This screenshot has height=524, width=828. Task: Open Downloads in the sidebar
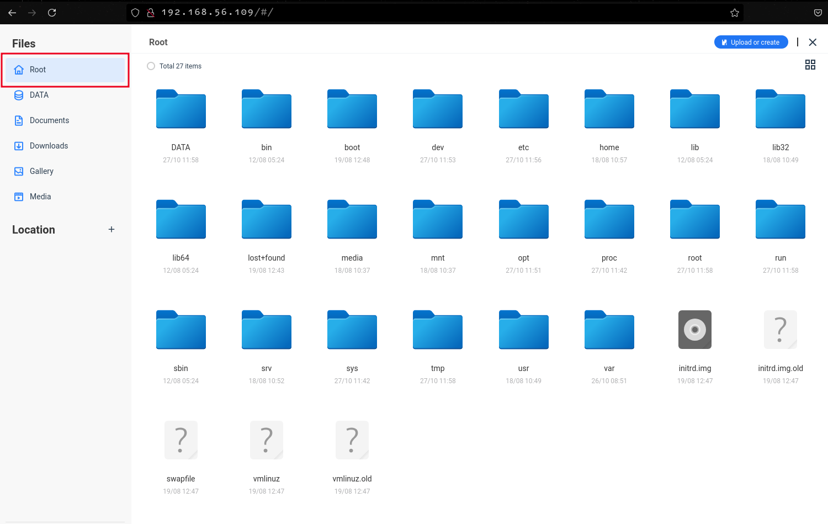65,146
